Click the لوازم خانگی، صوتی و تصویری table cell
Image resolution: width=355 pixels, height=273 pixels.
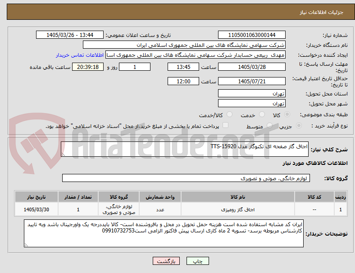click(119, 209)
